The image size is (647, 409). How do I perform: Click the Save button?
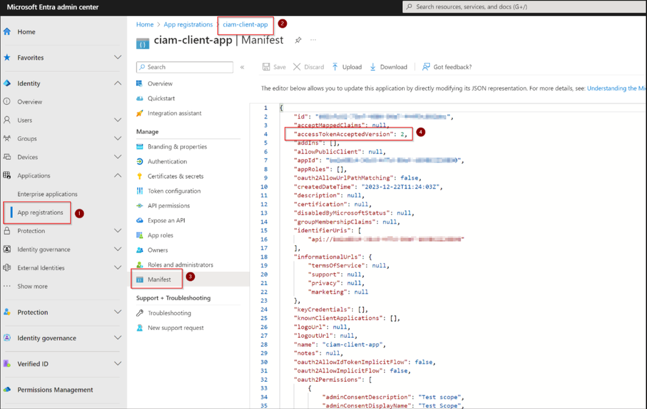tap(274, 67)
